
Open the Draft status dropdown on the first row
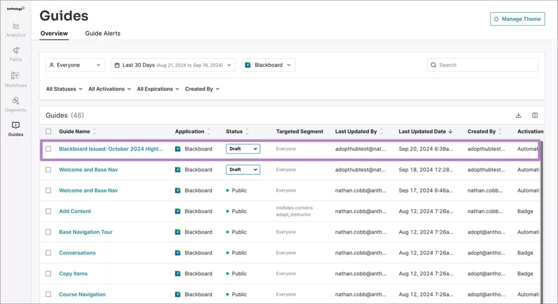click(243, 149)
